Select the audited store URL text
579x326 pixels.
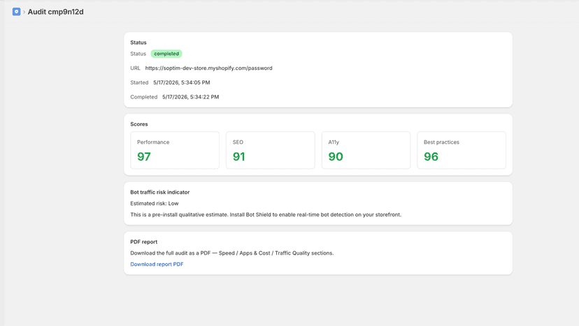tap(208, 68)
